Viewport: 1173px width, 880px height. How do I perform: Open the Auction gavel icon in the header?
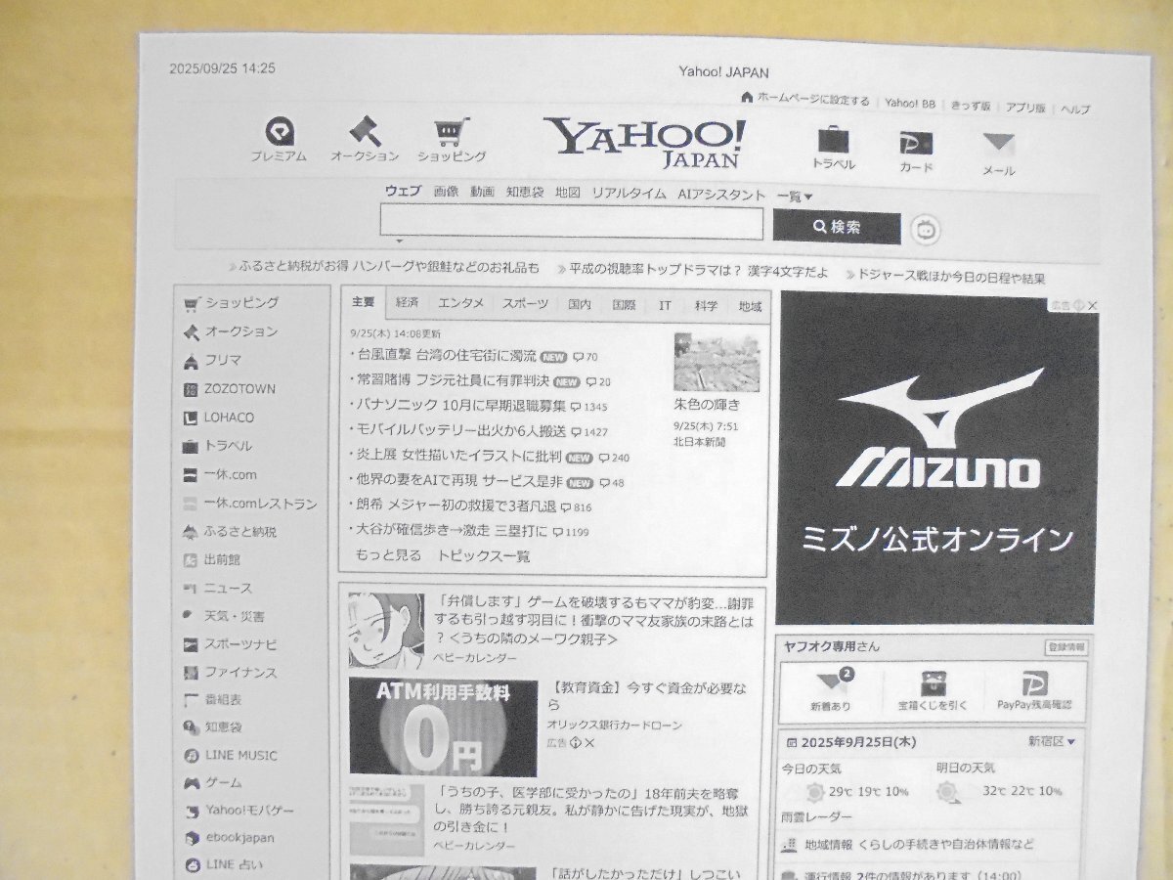[366, 130]
